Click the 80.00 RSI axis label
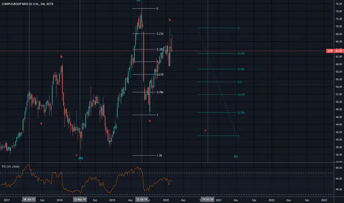Image resolution: width=344 pixels, height=203 pixels. pyautogui.click(x=339, y=168)
